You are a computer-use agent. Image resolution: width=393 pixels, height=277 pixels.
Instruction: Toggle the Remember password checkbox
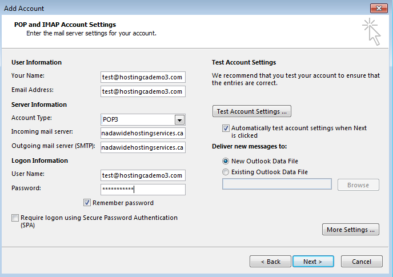click(x=87, y=203)
